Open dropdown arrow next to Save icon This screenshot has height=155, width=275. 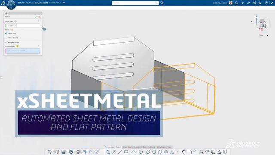[67, 152]
